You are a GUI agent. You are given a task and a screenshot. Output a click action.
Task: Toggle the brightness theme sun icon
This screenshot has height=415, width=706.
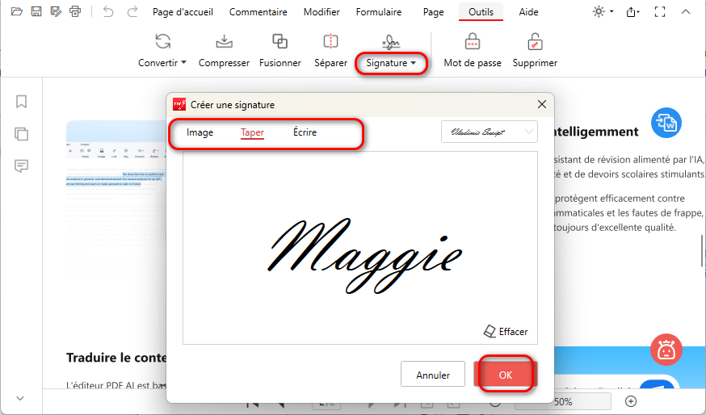(599, 11)
